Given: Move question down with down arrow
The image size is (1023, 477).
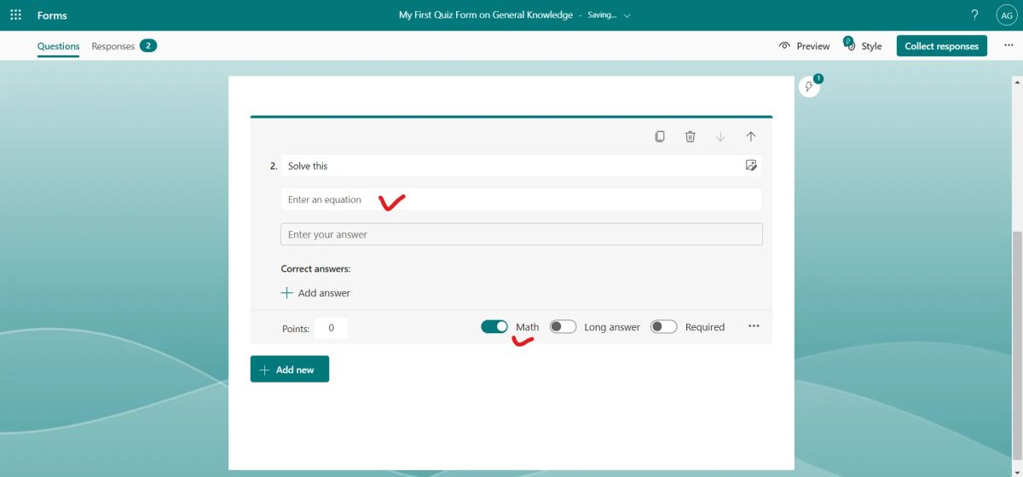Looking at the screenshot, I should click(x=720, y=136).
